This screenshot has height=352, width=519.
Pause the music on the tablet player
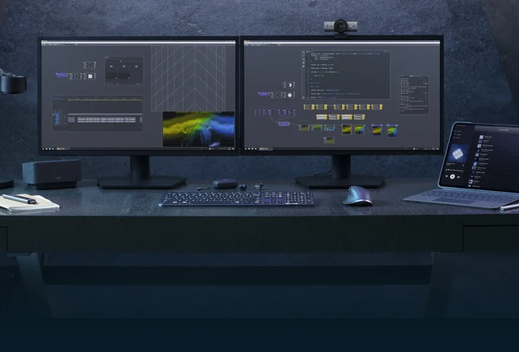click(x=453, y=176)
